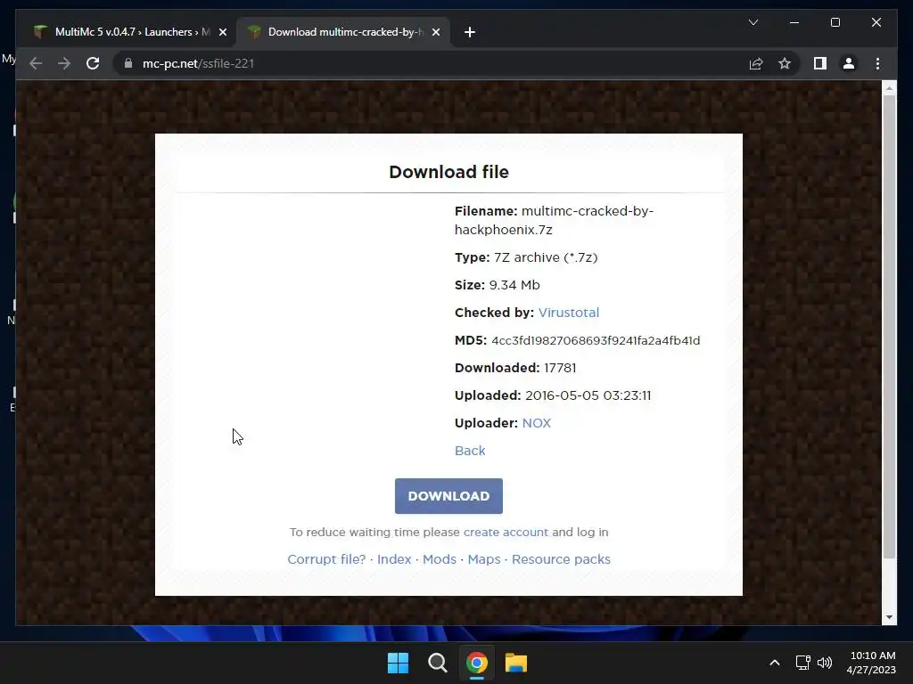Close the Chrome window
Viewport: 913px width, 684px height.
pyautogui.click(x=876, y=22)
